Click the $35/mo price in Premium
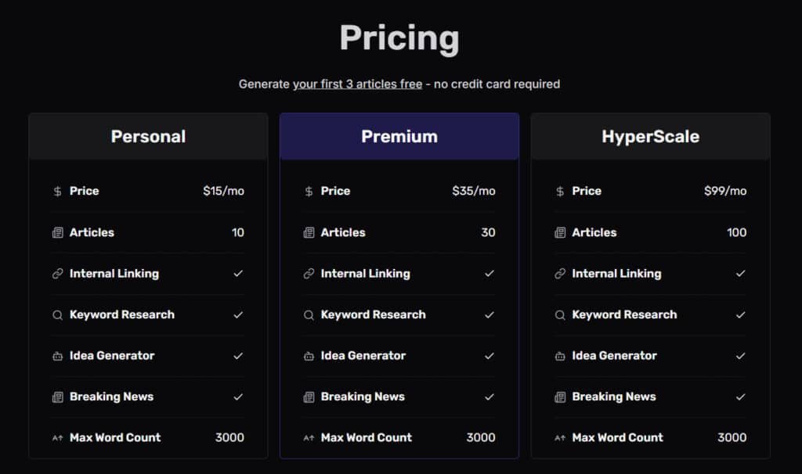Image resolution: width=802 pixels, height=474 pixels. click(474, 191)
